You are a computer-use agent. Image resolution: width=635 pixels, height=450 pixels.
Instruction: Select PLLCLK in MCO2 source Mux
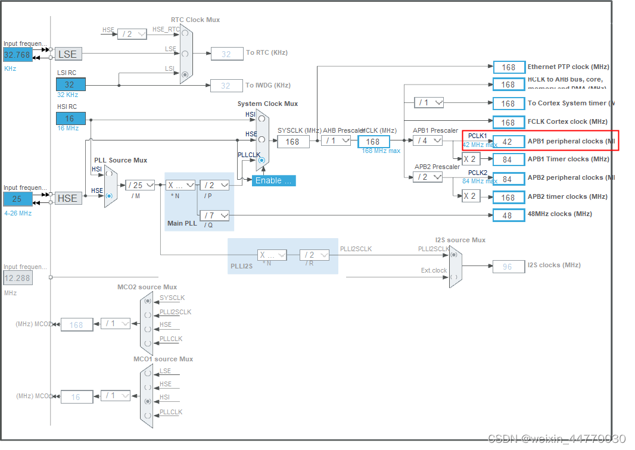click(148, 343)
